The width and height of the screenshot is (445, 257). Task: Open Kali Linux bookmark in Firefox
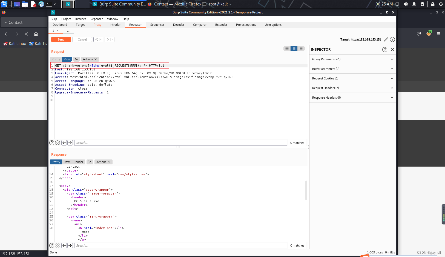pos(15,44)
